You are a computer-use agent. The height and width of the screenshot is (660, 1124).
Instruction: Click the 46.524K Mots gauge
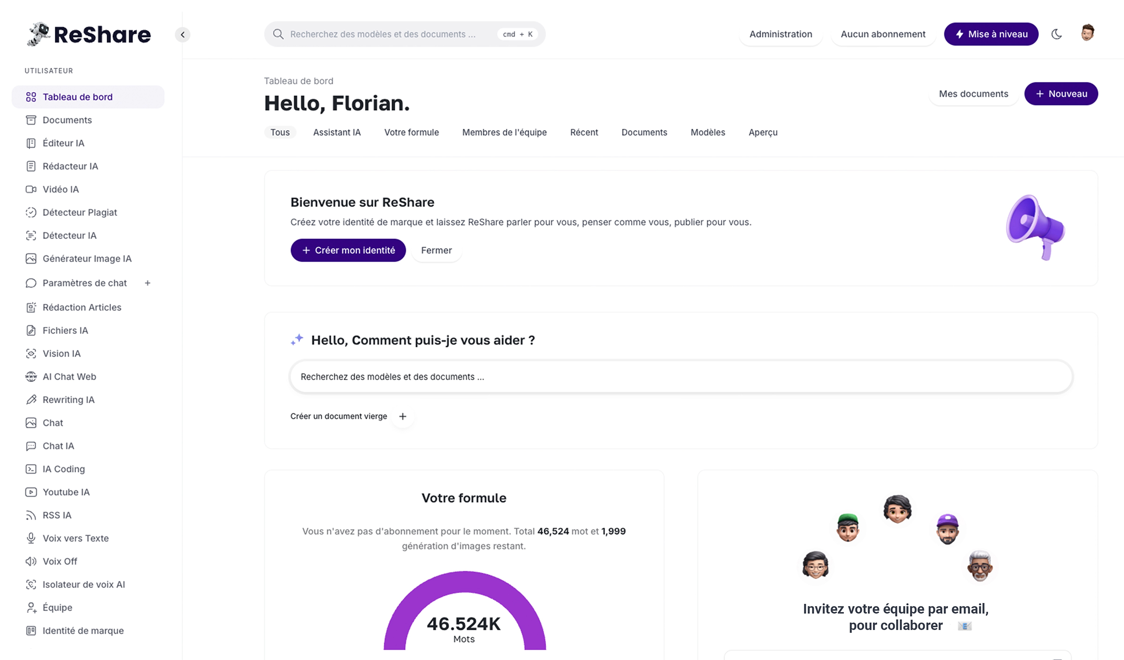pos(464,611)
